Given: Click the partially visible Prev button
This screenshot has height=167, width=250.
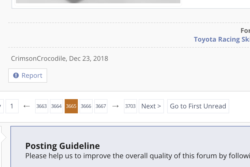Looking at the screenshot, I should coord(1,106).
